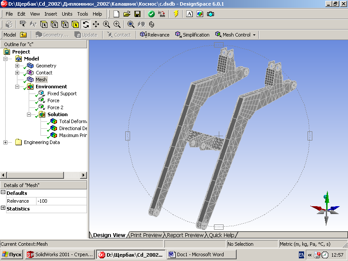Click the Relevance value field
This screenshot has height=261, width=348.
tap(61, 201)
